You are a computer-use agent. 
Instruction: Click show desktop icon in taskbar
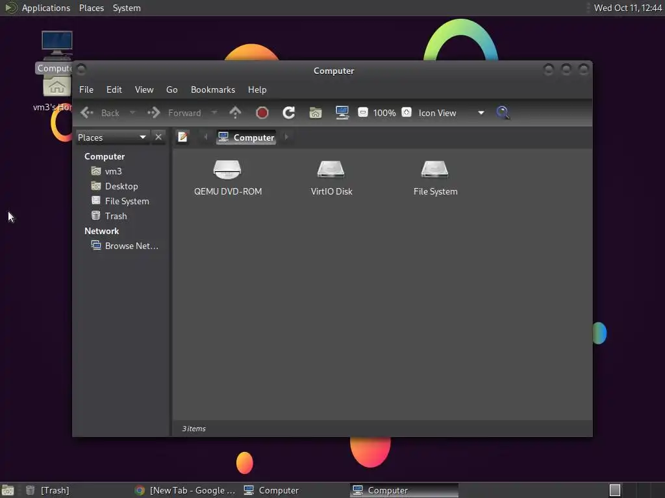coord(8,490)
